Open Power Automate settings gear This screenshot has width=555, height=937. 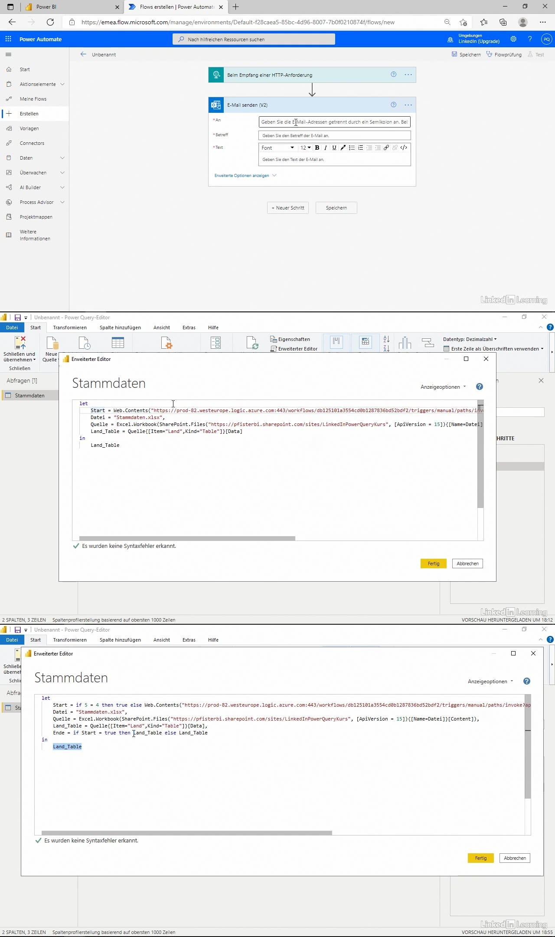[513, 39]
